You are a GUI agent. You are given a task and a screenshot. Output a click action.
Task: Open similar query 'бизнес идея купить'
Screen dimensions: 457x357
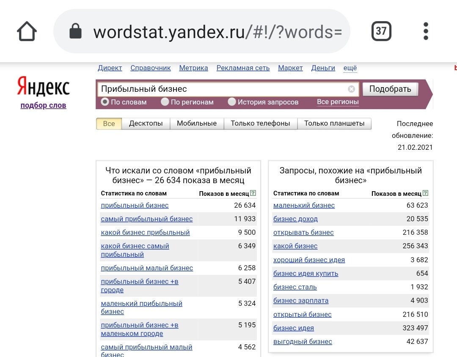tap(306, 273)
